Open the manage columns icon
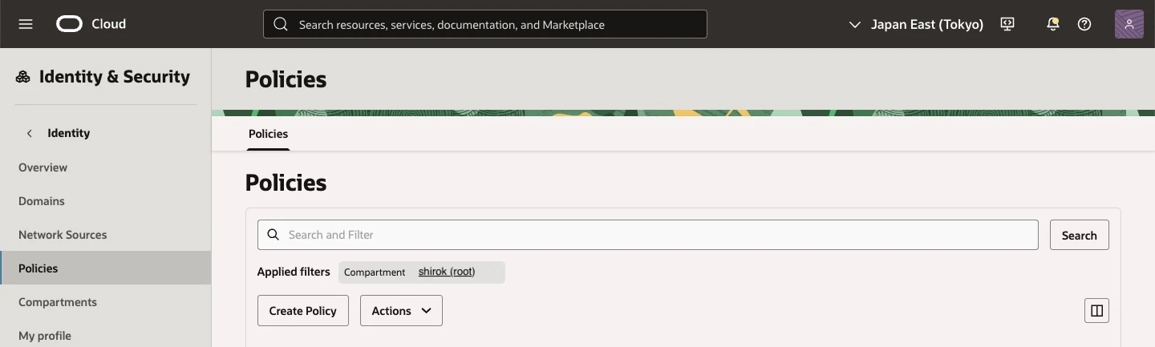 [1096, 310]
